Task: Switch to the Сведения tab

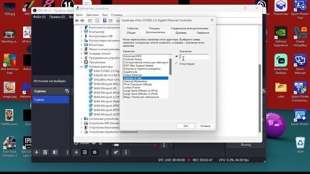Action: coord(203,33)
